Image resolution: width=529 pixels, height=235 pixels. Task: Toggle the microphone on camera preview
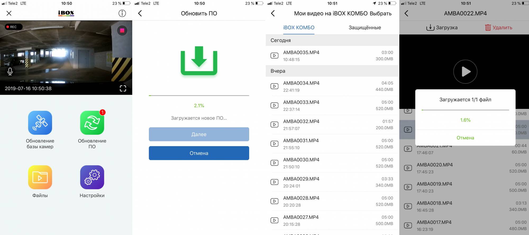pos(10,71)
